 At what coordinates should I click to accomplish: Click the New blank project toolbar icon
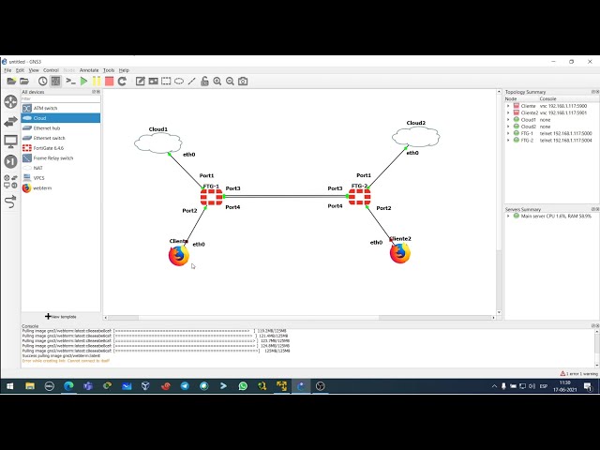point(11,82)
